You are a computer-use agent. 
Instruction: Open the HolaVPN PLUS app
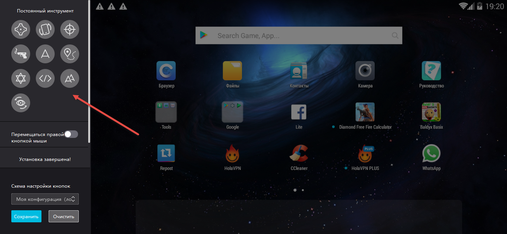(x=365, y=158)
